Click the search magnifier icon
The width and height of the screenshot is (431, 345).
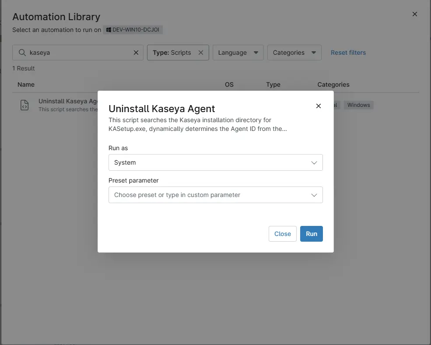tap(22, 53)
